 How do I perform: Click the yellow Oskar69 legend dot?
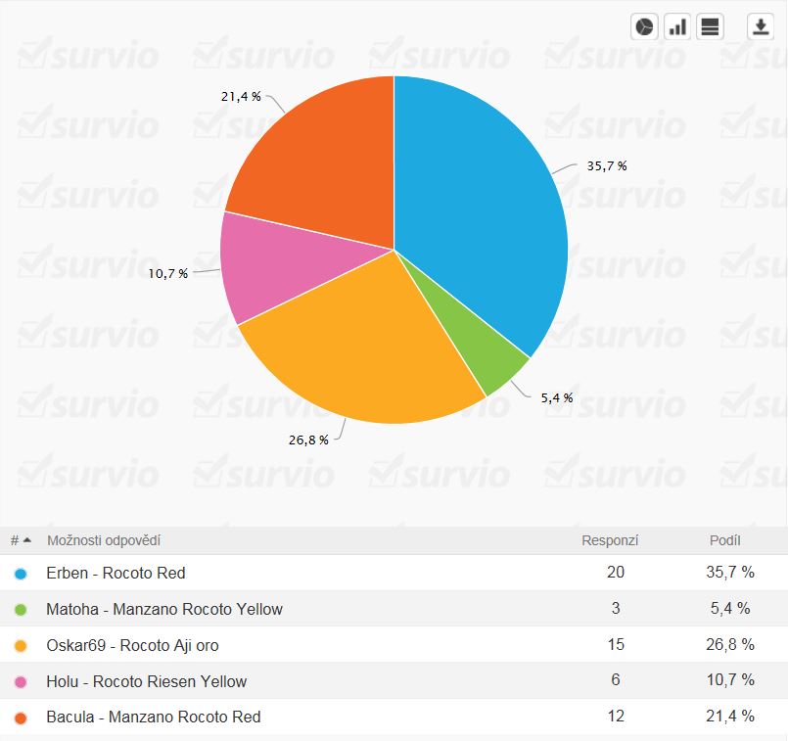(x=21, y=646)
